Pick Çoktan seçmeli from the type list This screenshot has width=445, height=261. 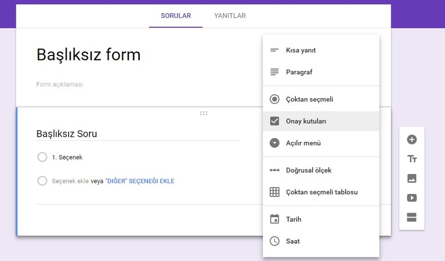(309, 99)
